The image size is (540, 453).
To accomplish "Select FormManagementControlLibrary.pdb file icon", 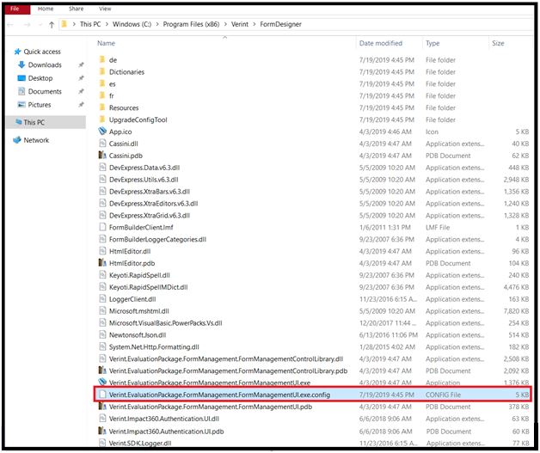I will pyautogui.click(x=102, y=370).
